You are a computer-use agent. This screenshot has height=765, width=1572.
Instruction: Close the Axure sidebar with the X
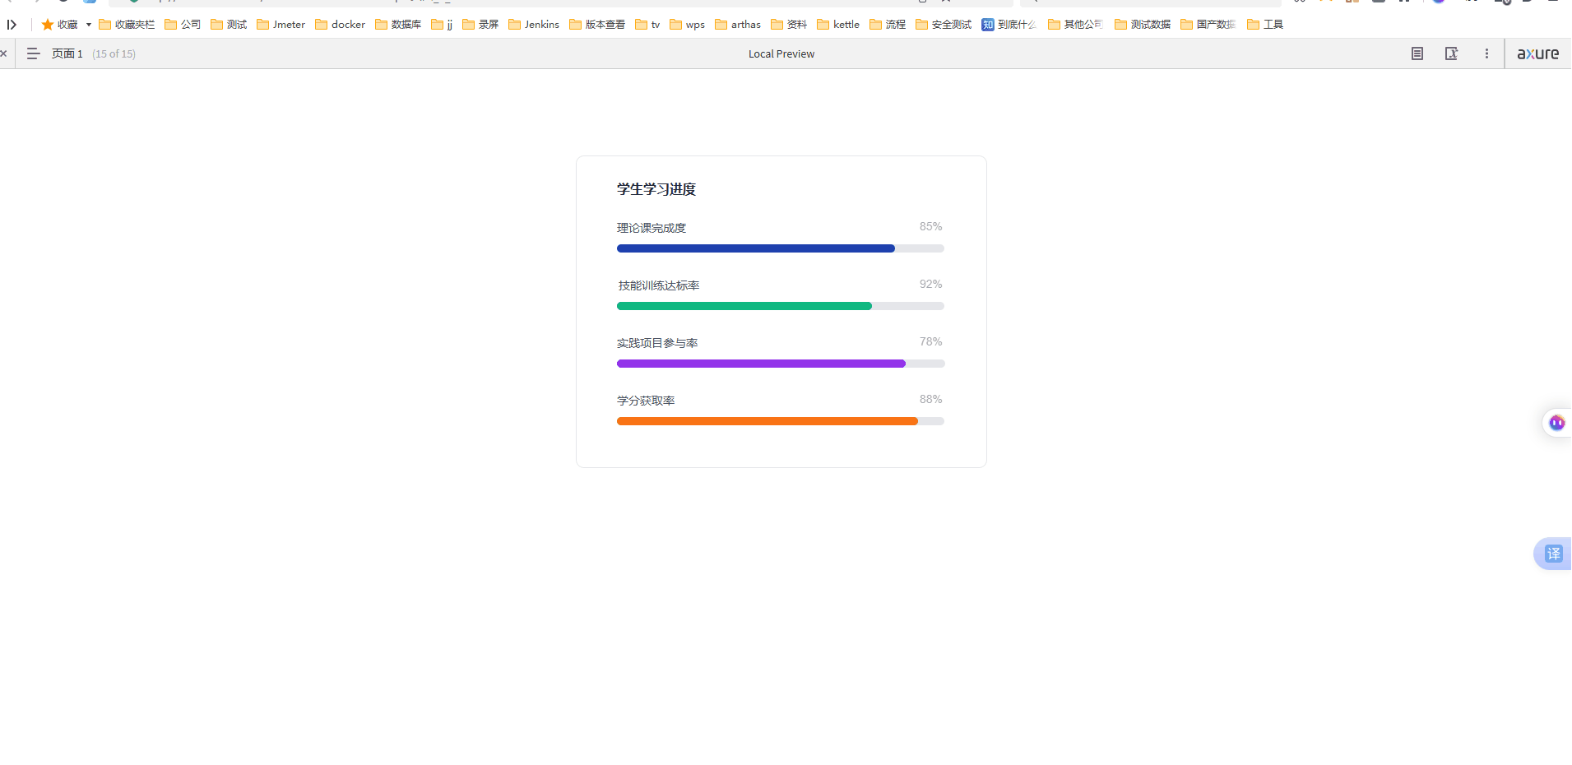(3, 53)
